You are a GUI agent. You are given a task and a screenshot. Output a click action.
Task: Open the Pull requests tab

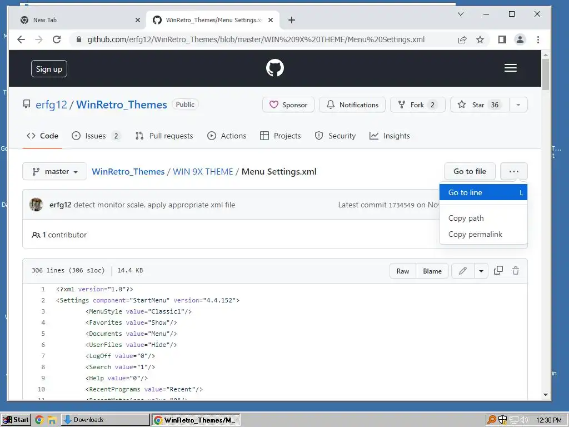[164, 136]
